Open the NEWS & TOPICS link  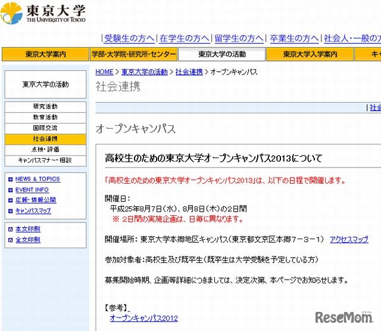(x=38, y=179)
